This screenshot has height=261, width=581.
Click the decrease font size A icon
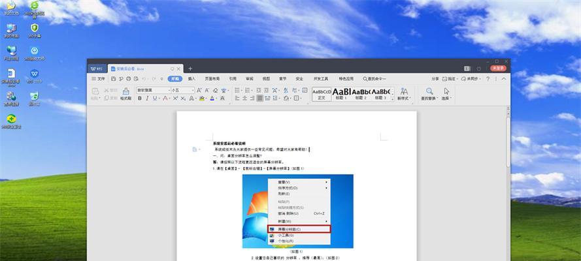point(207,90)
